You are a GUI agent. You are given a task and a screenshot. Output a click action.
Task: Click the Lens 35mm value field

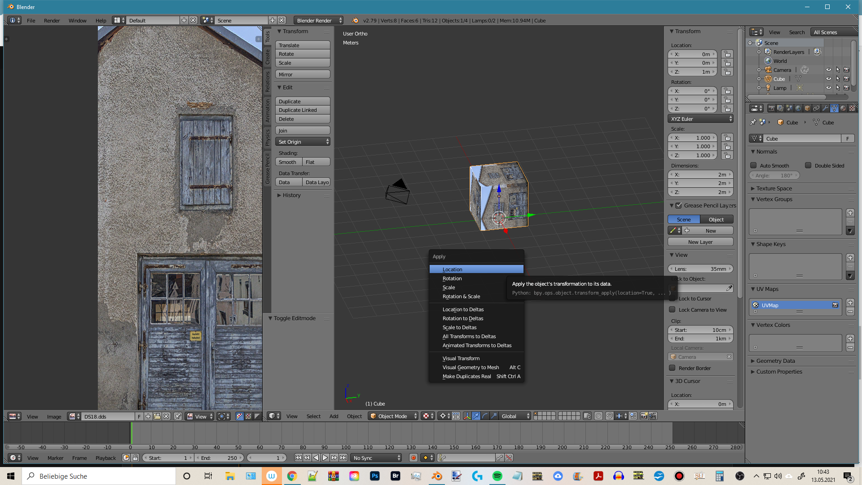[x=700, y=269]
